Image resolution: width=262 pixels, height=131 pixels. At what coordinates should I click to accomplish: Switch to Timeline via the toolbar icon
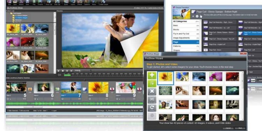[40, 2]
